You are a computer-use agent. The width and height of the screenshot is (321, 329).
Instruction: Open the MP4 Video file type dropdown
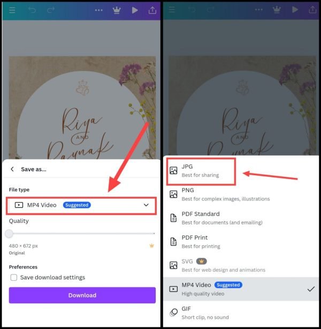[x=81, y=205]
